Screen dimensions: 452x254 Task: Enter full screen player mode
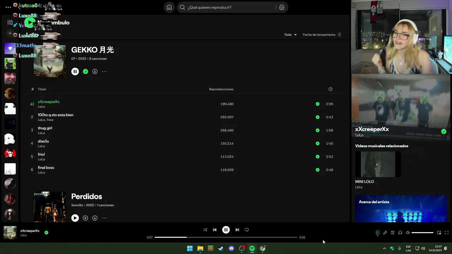447,233
